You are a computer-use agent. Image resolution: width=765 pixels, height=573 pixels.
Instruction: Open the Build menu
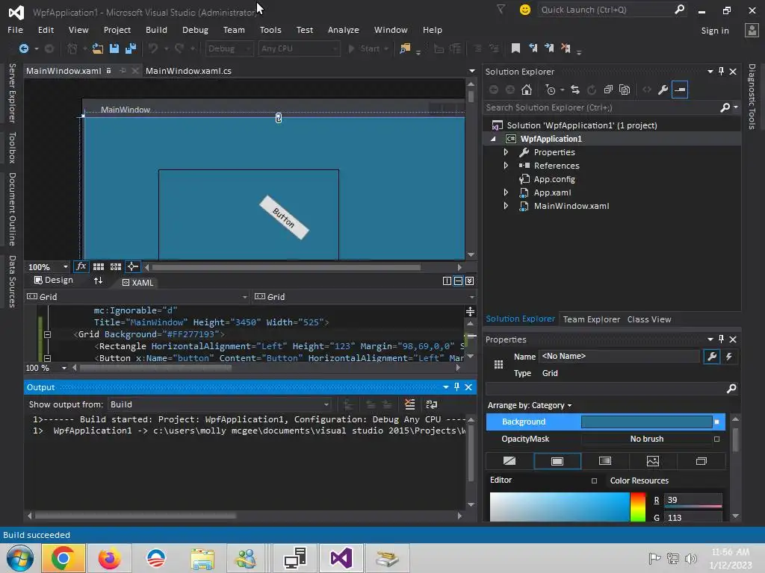coord(156,30)
